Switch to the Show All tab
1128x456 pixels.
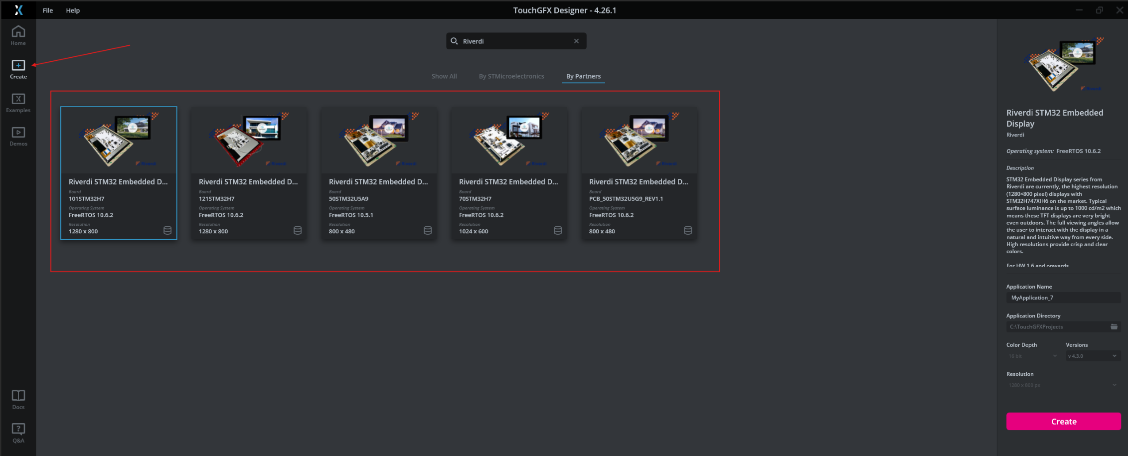444,76
